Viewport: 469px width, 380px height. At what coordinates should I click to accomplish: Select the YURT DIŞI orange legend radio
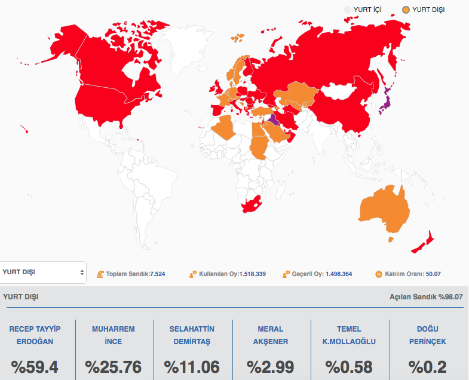tap(406, 10)
